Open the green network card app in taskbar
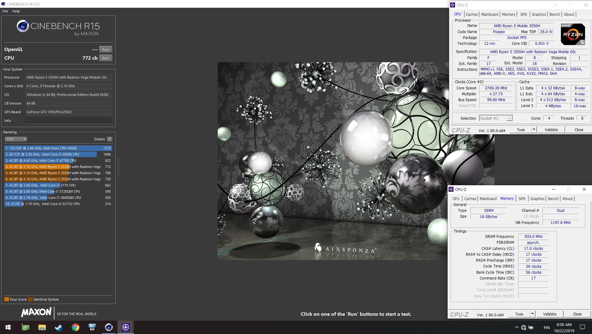Image resolution: width=592 pixels, height=334 pixels. (25, 327)
